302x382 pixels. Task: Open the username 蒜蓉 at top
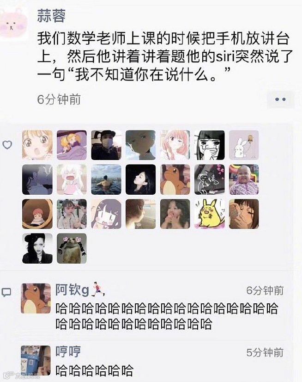51,16
